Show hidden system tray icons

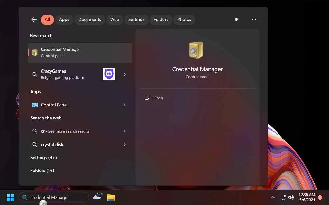pos(273,197)
